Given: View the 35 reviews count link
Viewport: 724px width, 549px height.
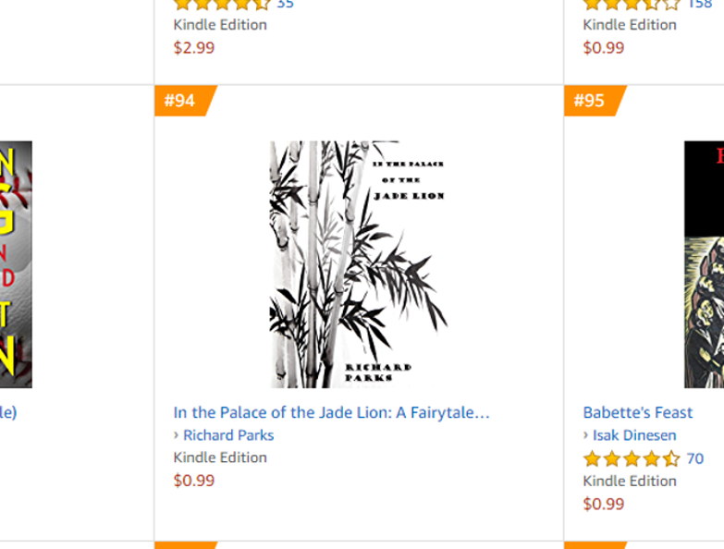Looking at the screenshot, I should coord(286,4).
